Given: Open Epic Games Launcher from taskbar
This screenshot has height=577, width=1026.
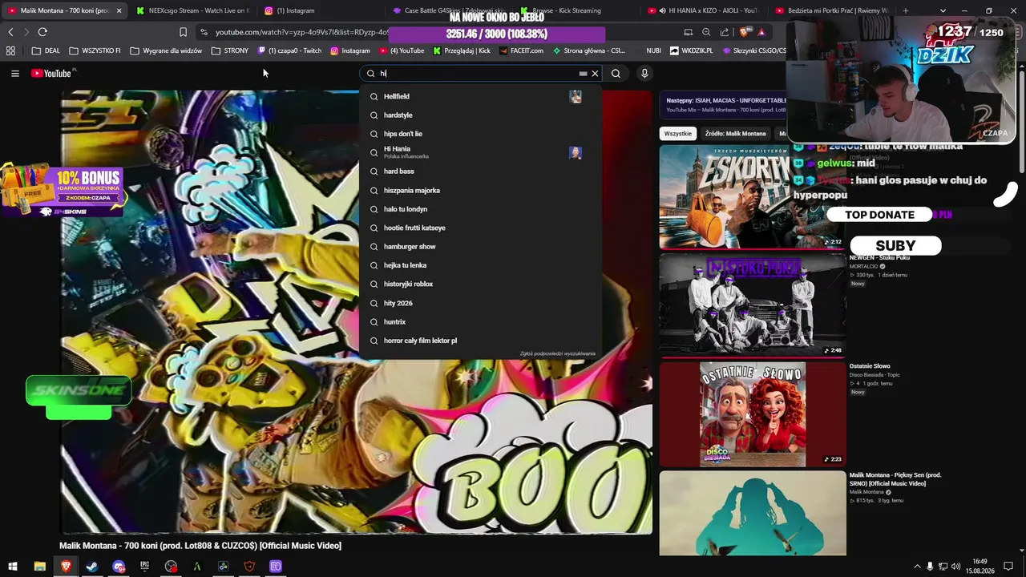Looking at the screenshot, I should 145,567.
